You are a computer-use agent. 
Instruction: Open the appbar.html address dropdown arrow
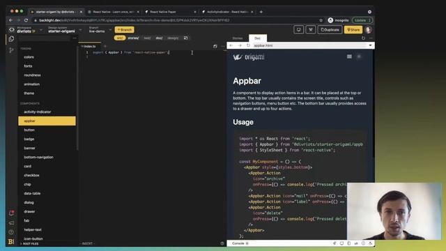coord(370,45)
